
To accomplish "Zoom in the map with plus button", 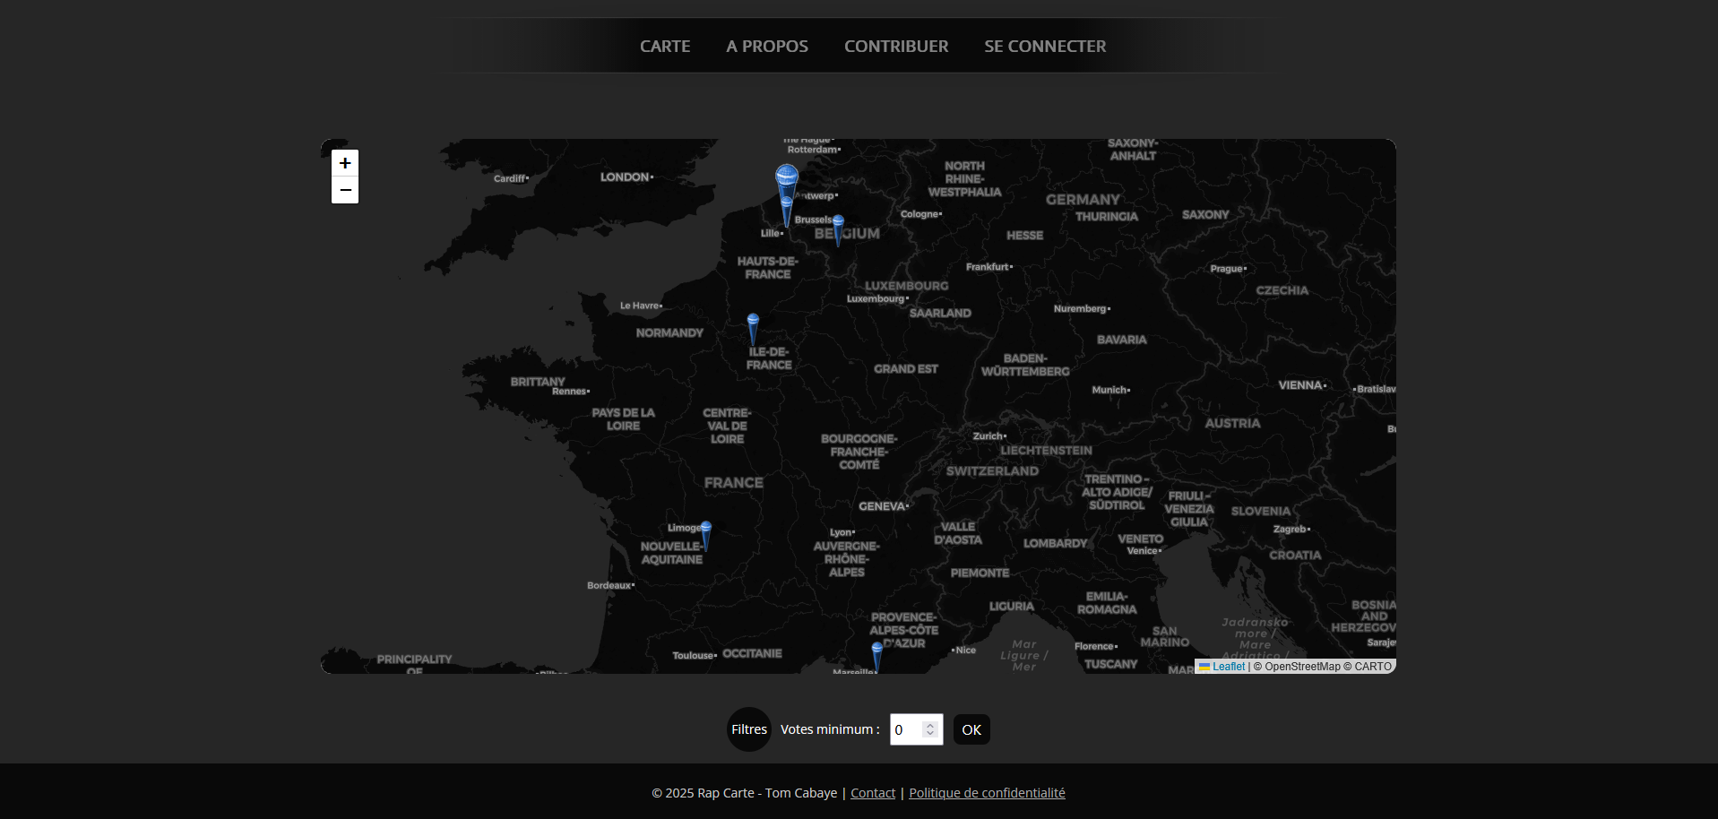I will click(345, 163).
